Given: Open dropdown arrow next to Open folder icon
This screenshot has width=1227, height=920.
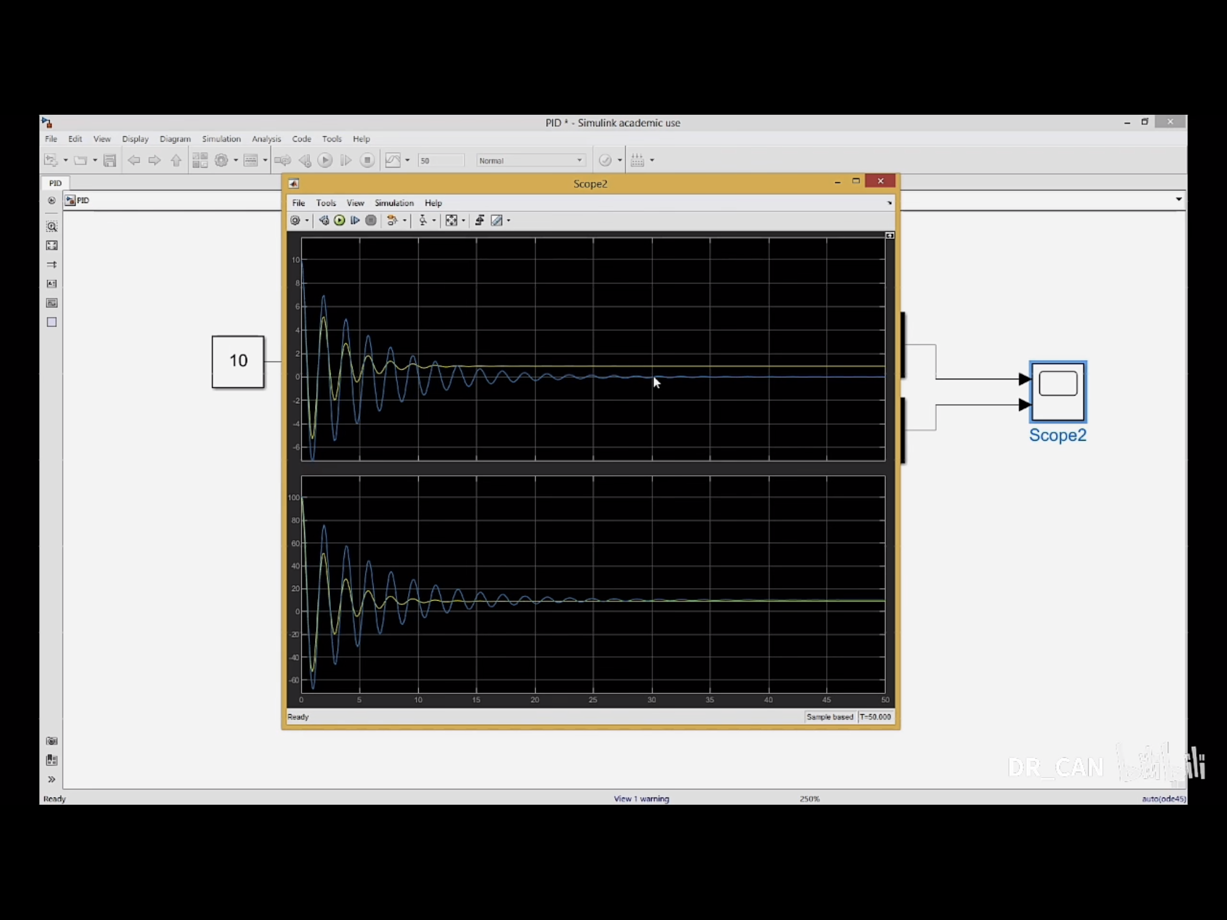Looking at the screenshot, I should point(95,161).
